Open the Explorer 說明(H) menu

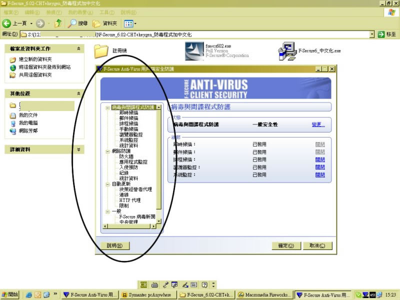pyautogui.click(x=128, y=12)
